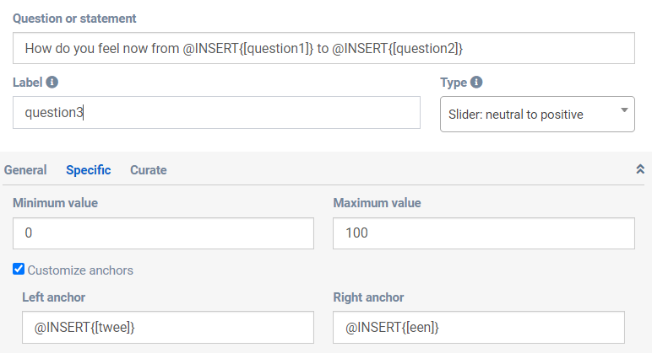Click into the Question or statement field
Viewport: 652px width, 353px height.
[323, 49]
